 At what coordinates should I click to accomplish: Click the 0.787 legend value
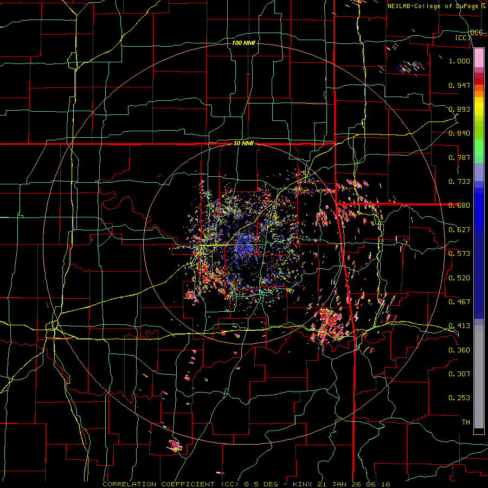pos(459,157)
